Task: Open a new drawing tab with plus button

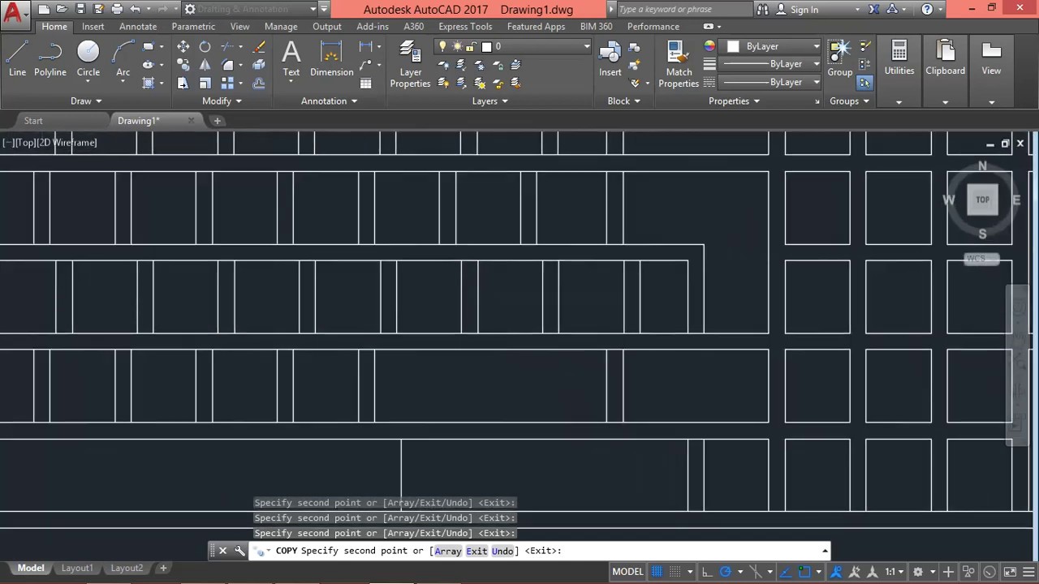Action: tap(217, 121)
